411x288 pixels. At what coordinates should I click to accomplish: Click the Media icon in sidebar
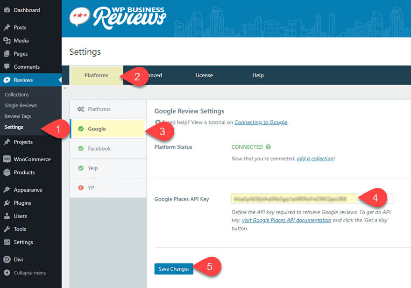[x=7, y=40]
